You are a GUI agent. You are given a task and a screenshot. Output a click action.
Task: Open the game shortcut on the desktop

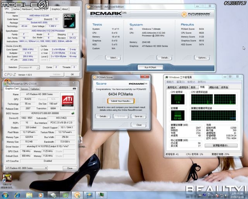[x=7, y=181]
